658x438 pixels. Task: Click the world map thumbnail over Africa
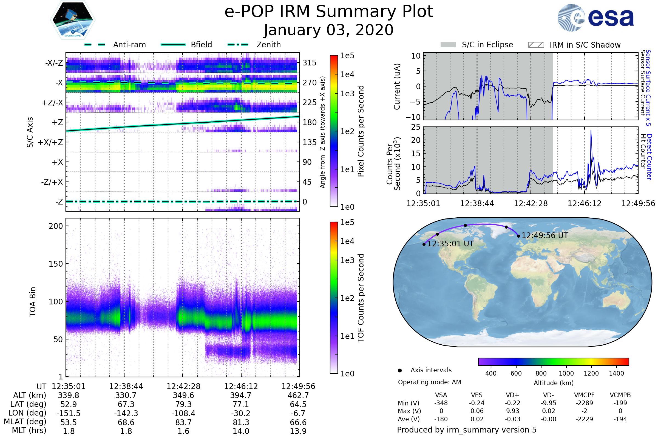point(538,279)
